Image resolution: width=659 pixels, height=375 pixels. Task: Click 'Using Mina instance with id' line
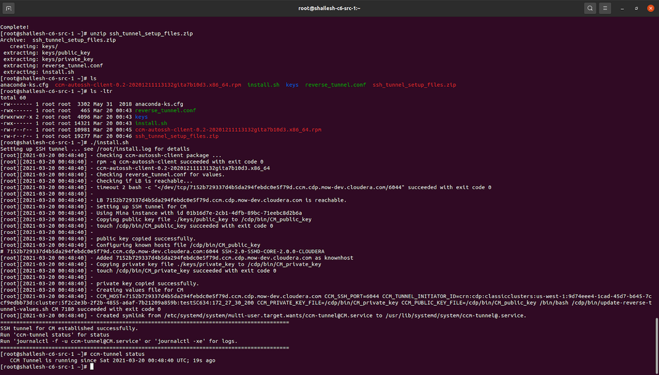click(x=151, y=213)
